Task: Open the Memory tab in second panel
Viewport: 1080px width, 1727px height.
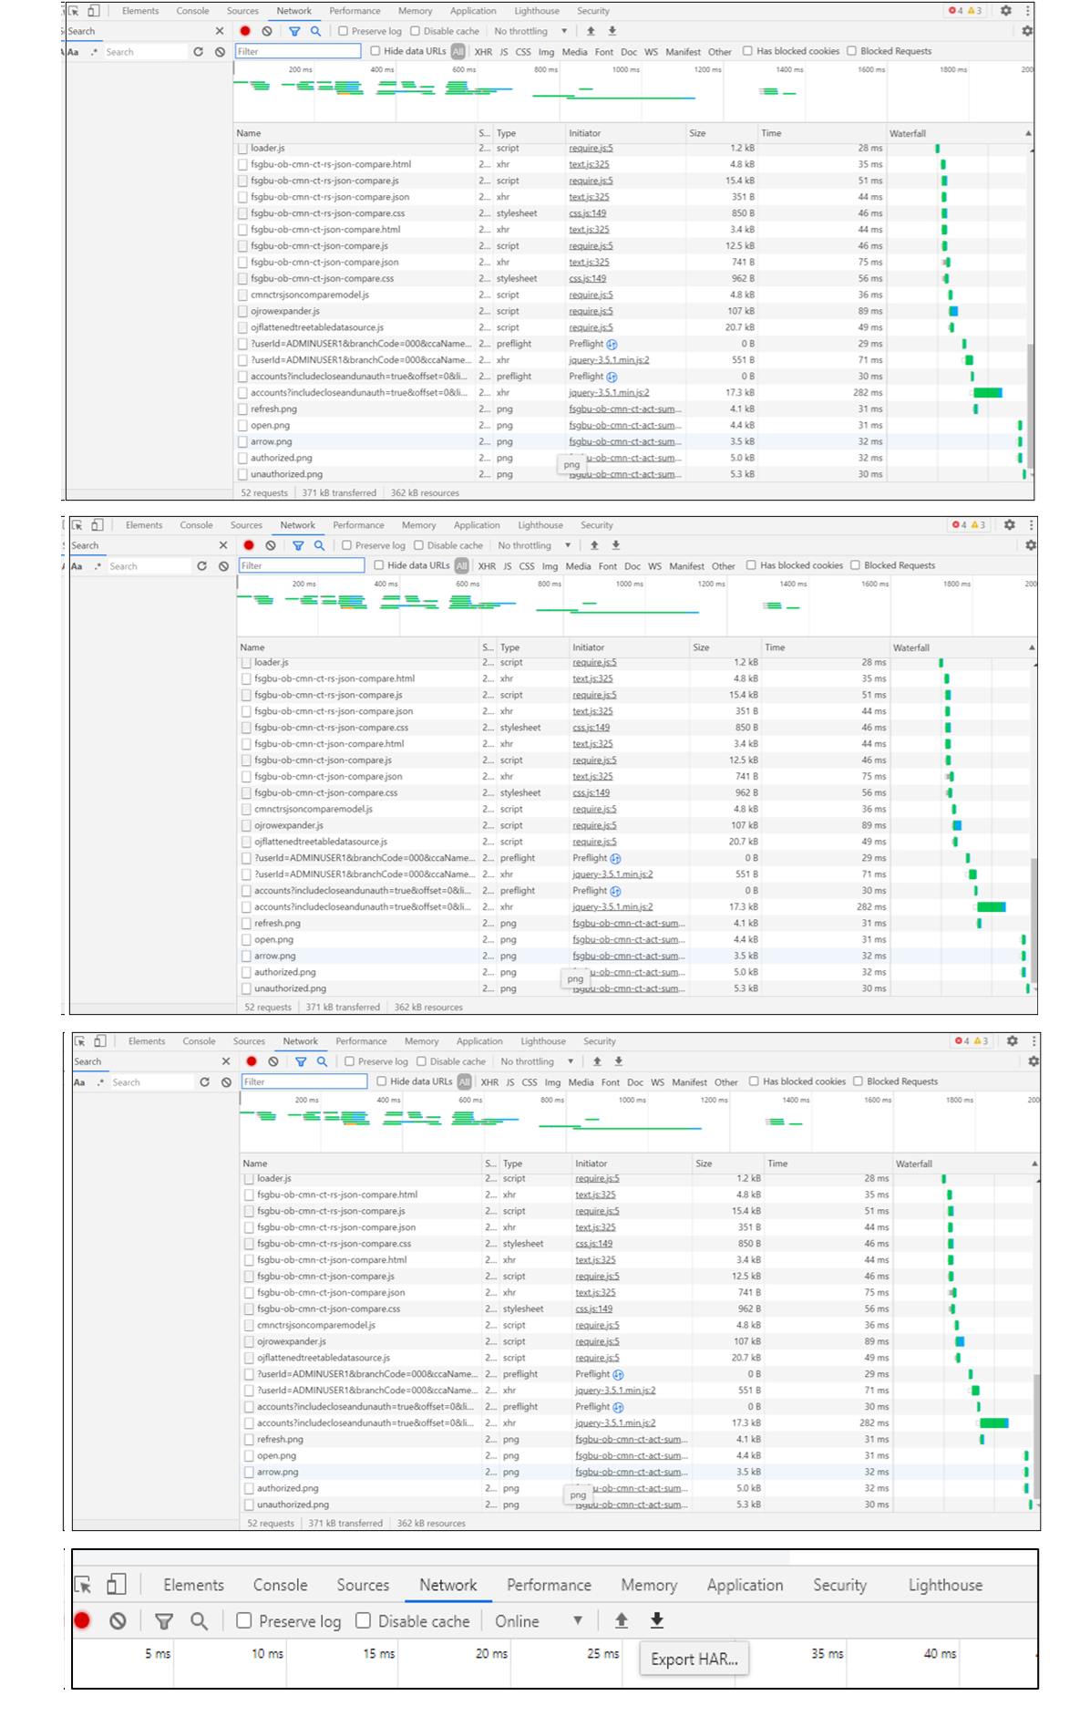Action: 418,525
